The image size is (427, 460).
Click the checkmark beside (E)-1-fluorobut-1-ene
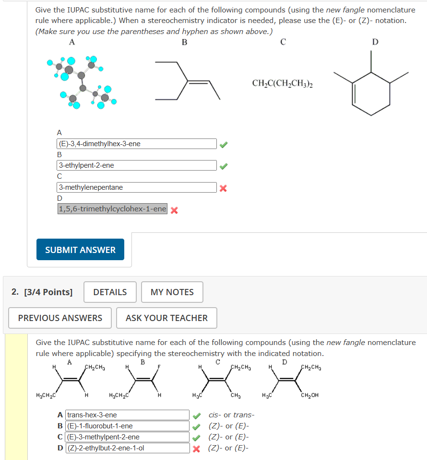click(196, 426)
